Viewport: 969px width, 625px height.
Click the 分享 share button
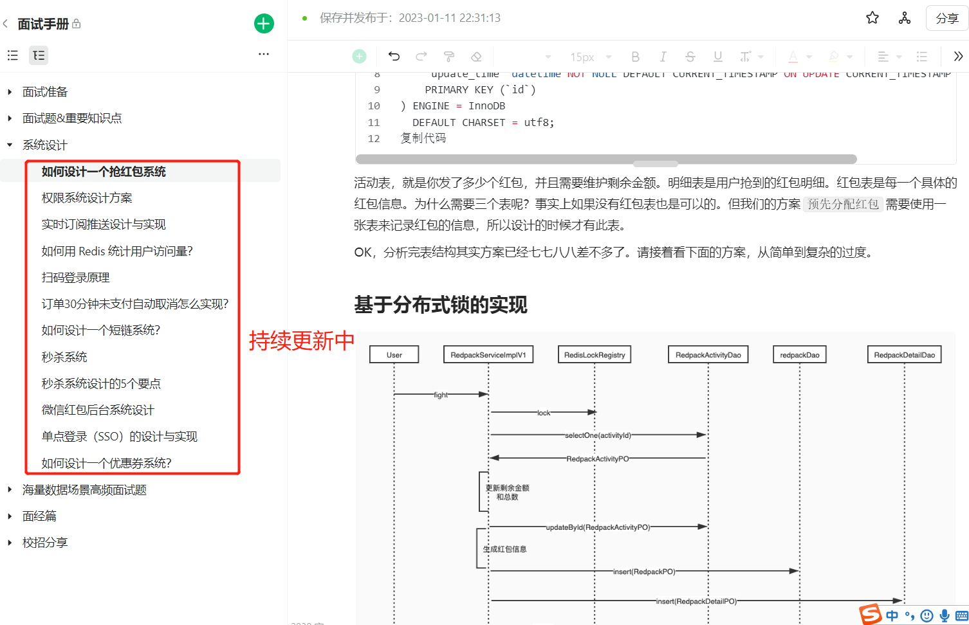(947, 18)
